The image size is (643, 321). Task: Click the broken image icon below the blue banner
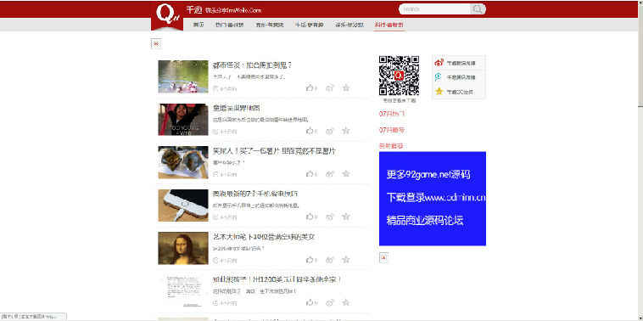pos(383,258)
